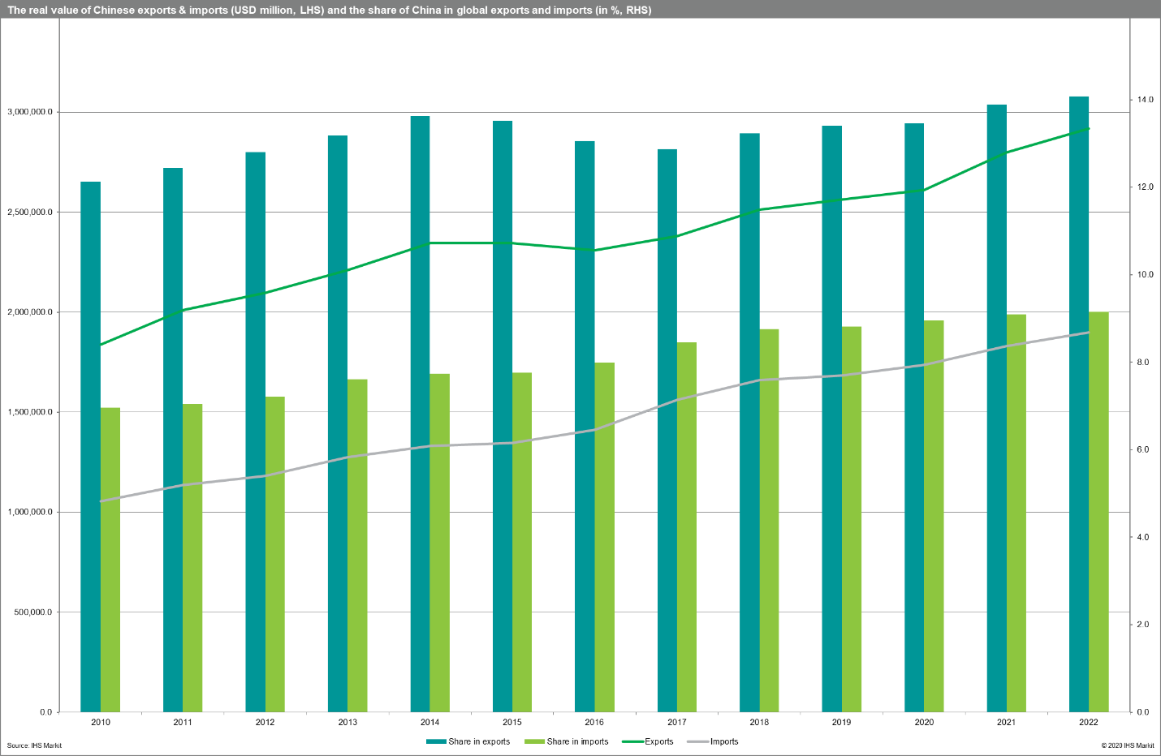Select the 2019 Share in exports bar
Image resolution: width=1161 pixels, height=756 pixels.
pyautogui.click(x=831, y=418)
